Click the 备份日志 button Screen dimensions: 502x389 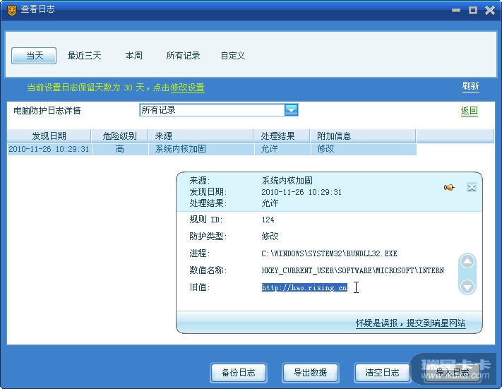[239, 373]
